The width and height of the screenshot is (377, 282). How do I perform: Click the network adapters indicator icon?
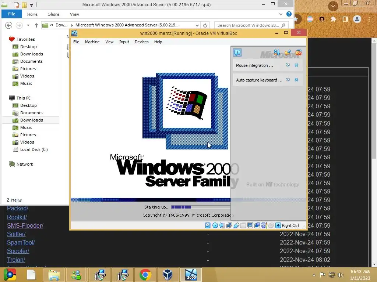click(229, 225)
